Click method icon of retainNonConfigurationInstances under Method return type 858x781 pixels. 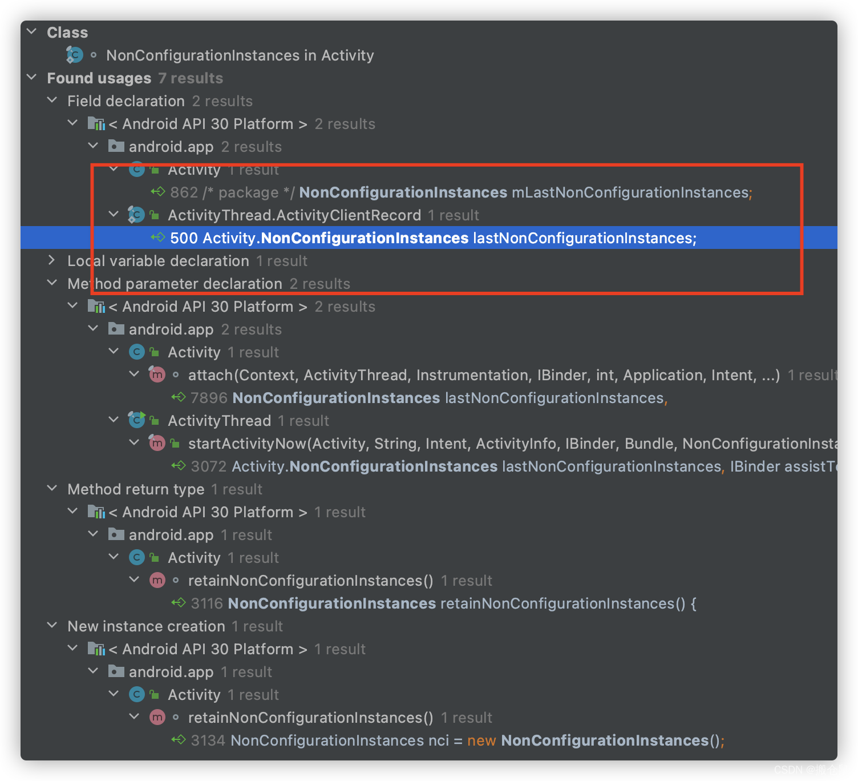coord(157,580)
